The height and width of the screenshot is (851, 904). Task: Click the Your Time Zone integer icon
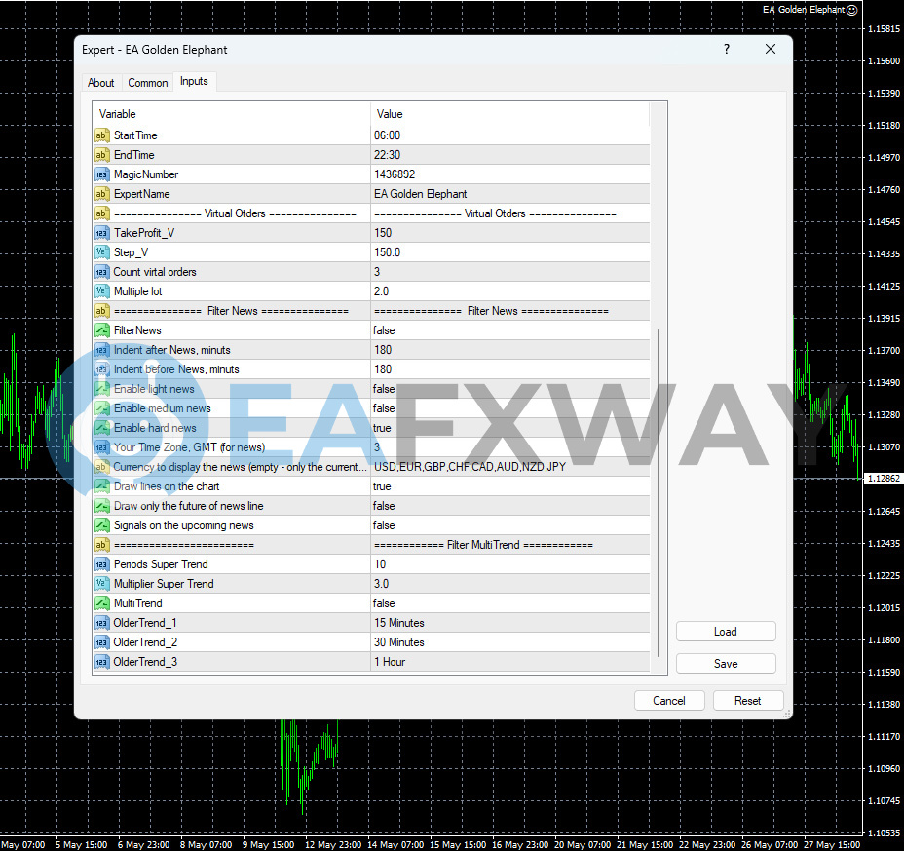(x=101, y=447)
